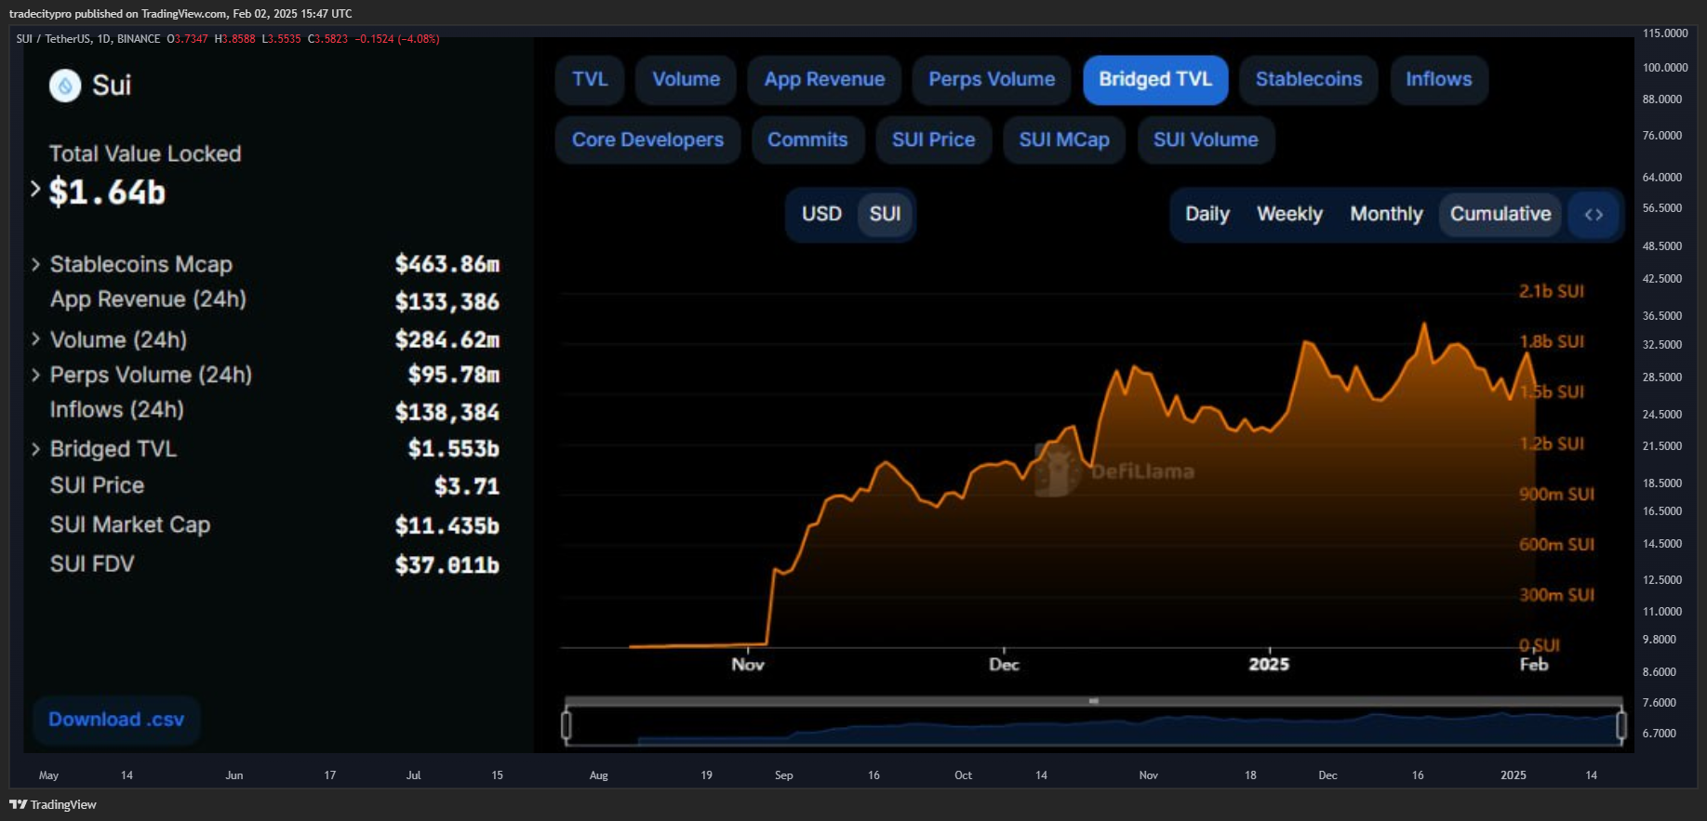The image size is (1707, 821).
Task: Click the Nov label on the chart x-axis
Action: pyautogui.click(x=748, y=664)
